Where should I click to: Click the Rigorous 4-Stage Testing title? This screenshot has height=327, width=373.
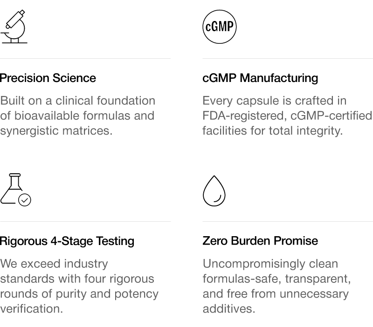(x=67, y=241)
